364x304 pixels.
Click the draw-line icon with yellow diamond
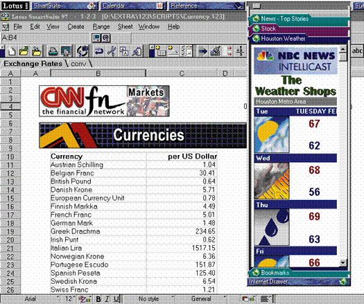173,51
